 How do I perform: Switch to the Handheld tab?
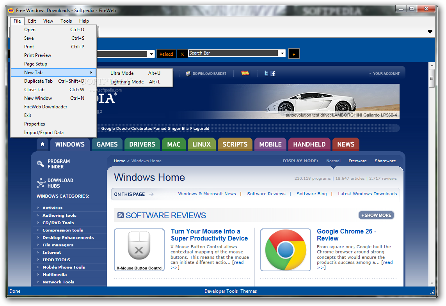coord(309,144)
